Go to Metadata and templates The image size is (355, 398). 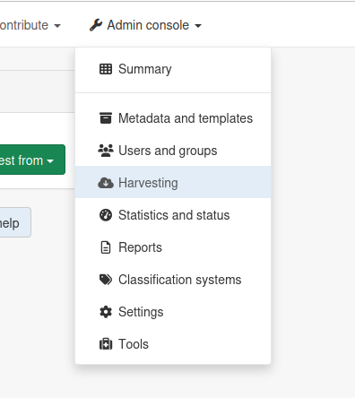(173, 118)
